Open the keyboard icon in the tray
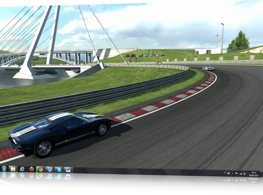Screen dimensions: 263x195 point(228,173)
